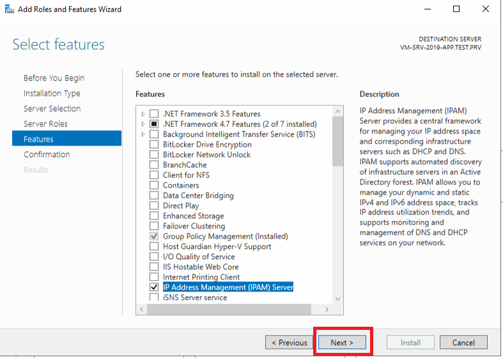Click left arrow of horizontal scrollbar

[141, 310]
